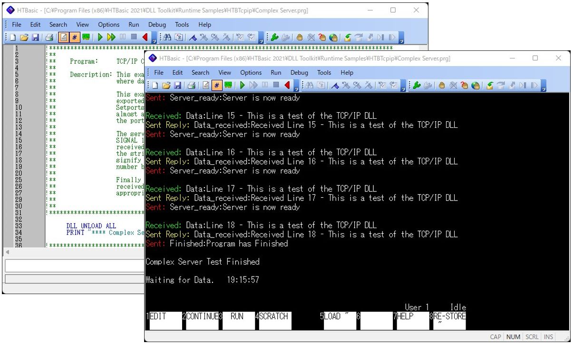Click Open folder icon in front window toolbar
This screenshot has width=574, height=344.
pos(166,86)
